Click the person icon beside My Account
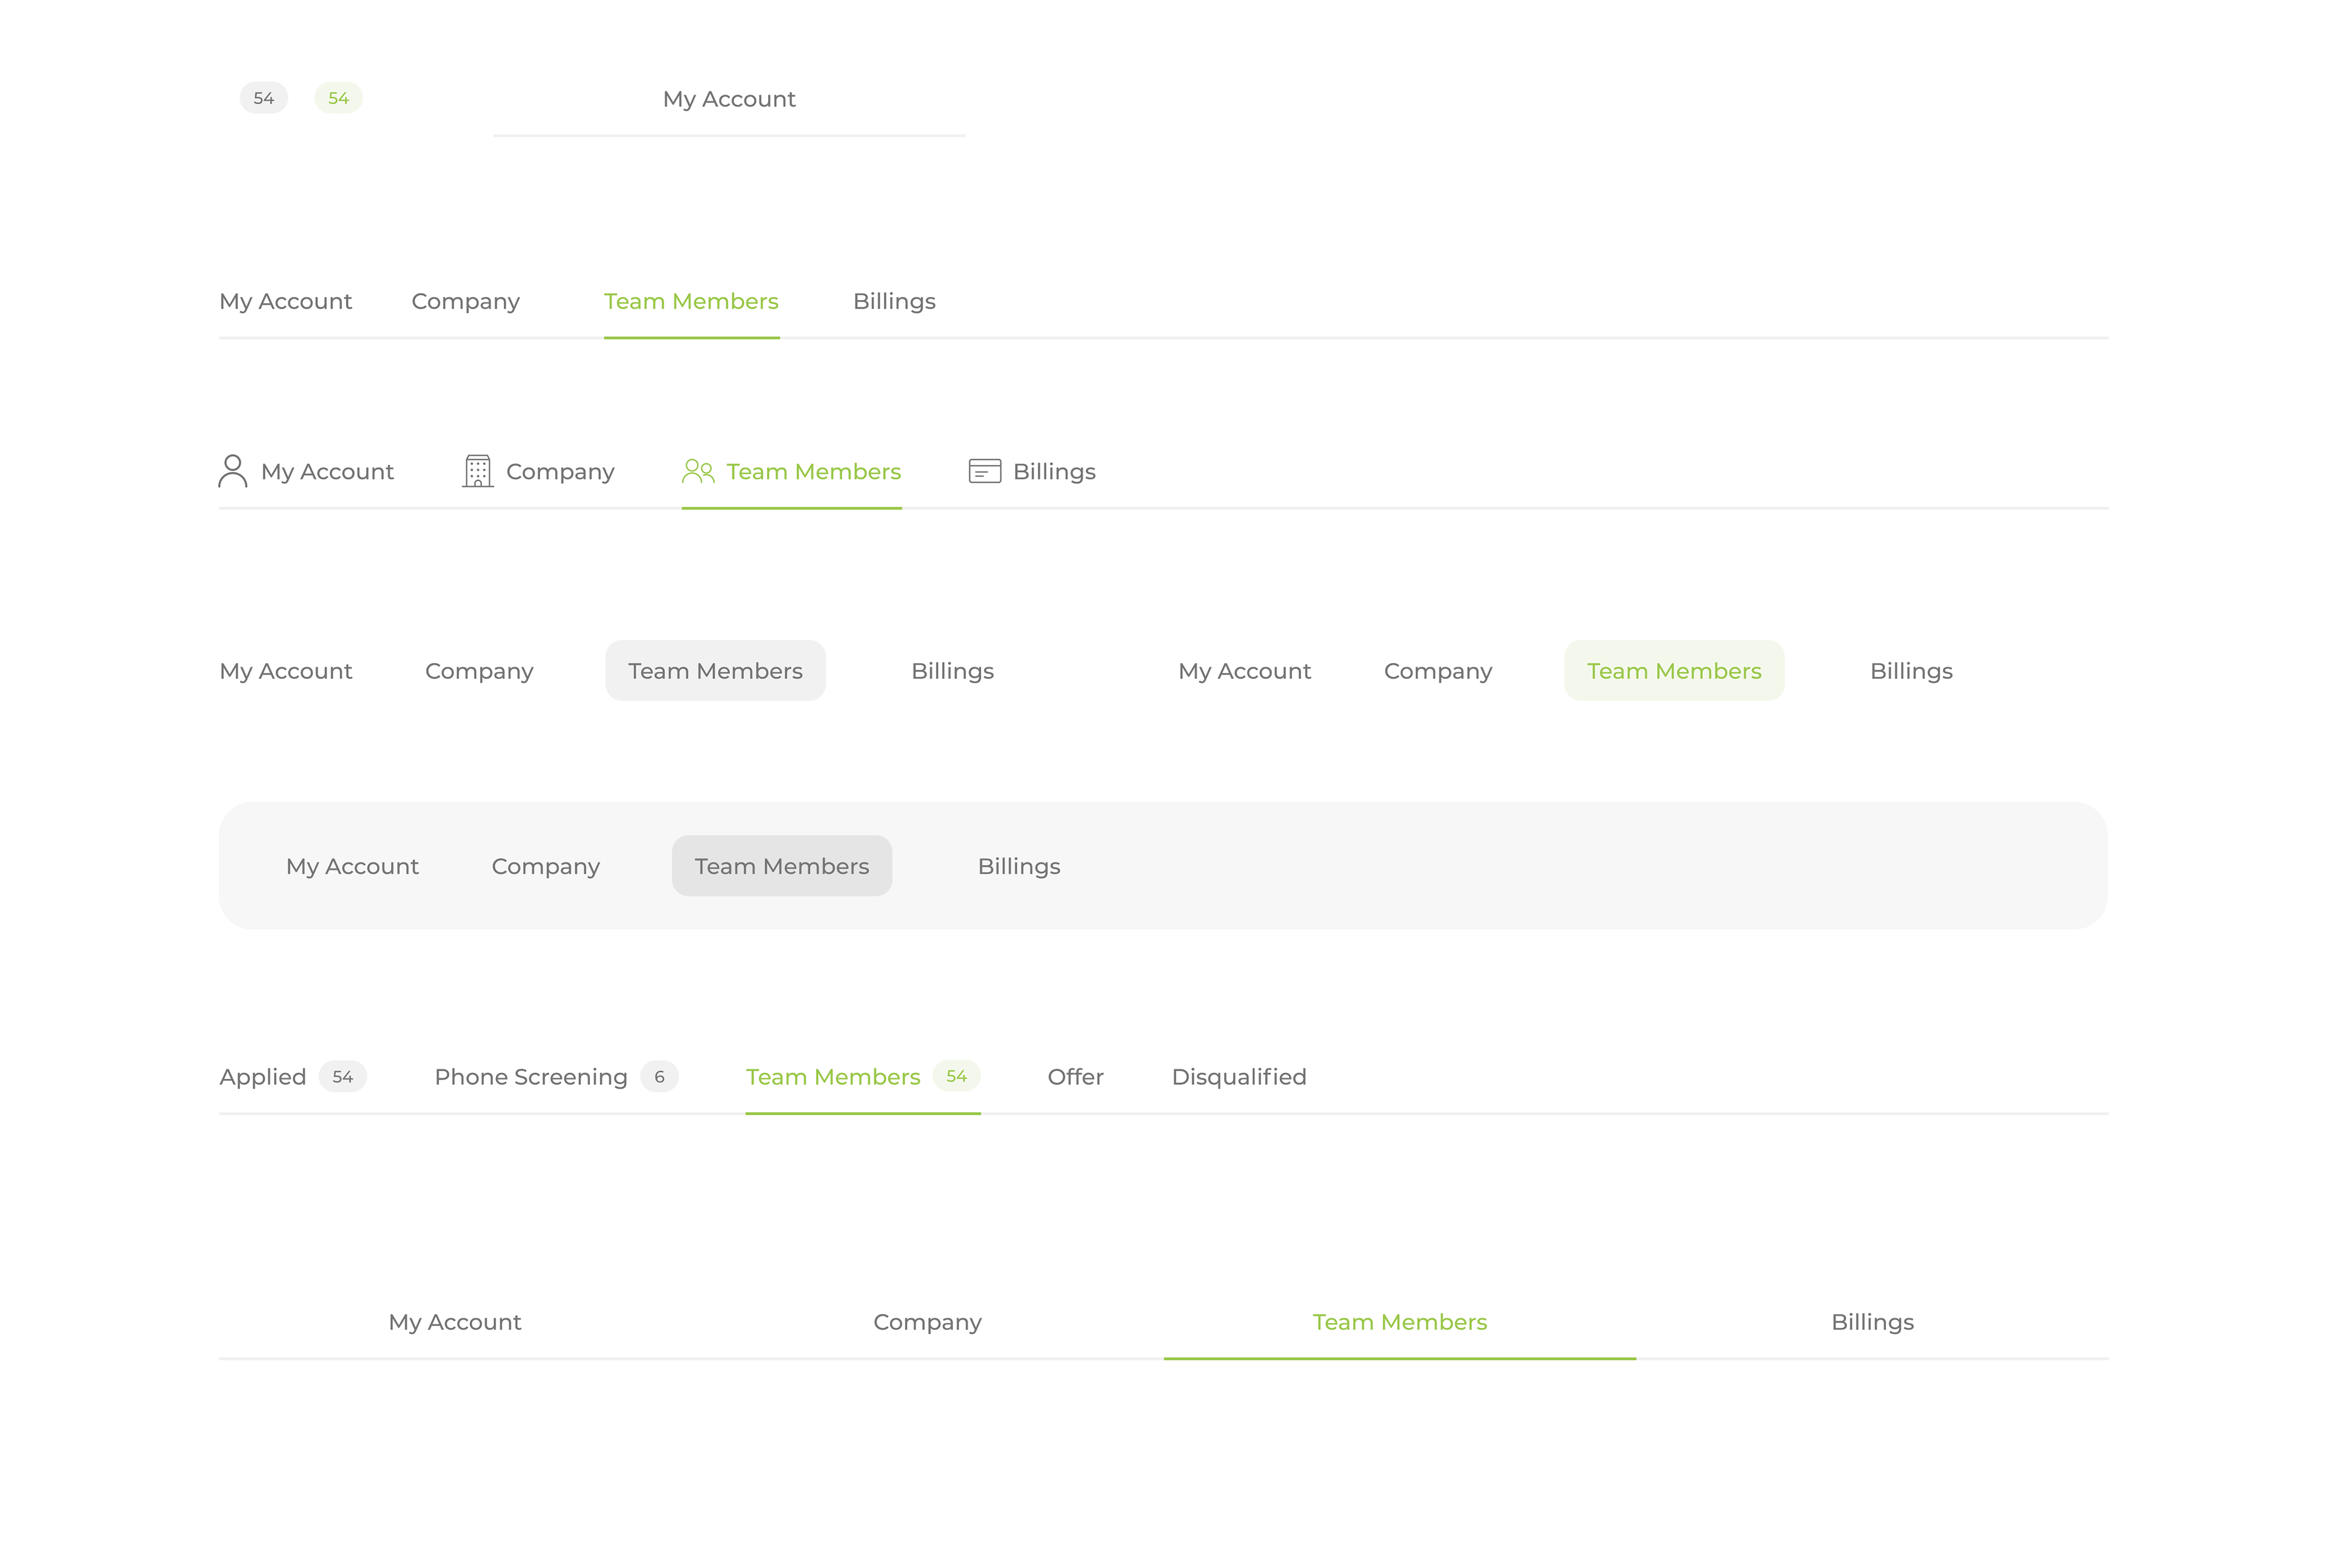The height and width of the screenshot is (1568, 2328). pyautogui.click(x=232, y=471)
